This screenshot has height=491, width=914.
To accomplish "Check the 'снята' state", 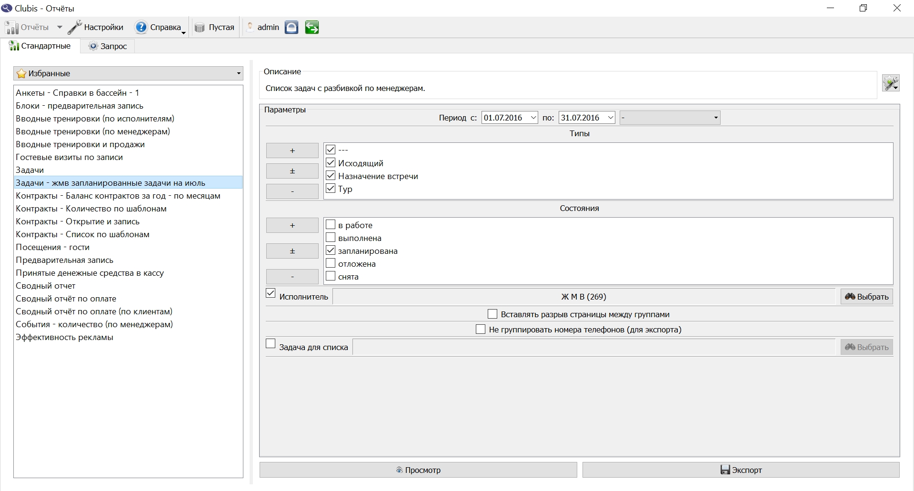I will coord(331,276).
